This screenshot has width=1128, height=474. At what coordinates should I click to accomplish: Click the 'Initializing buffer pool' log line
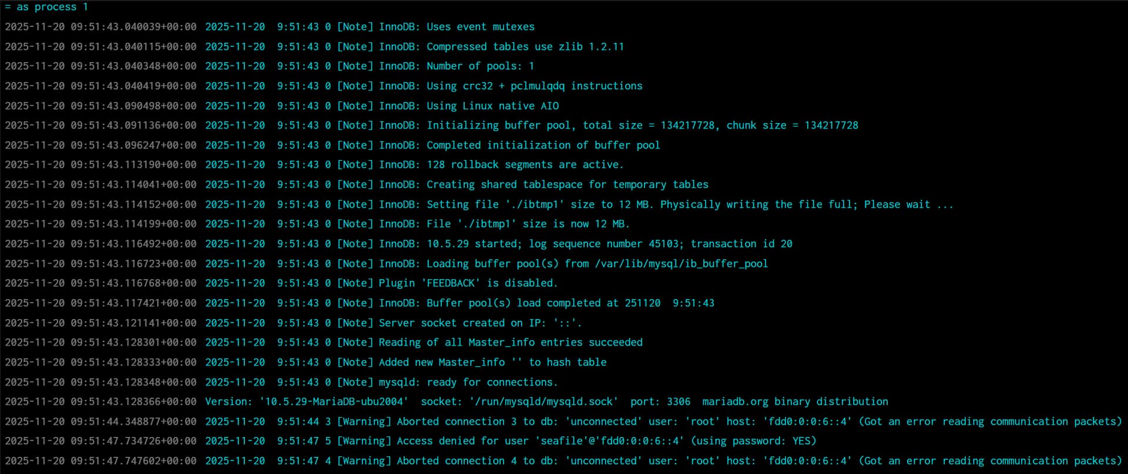[498, 126]
